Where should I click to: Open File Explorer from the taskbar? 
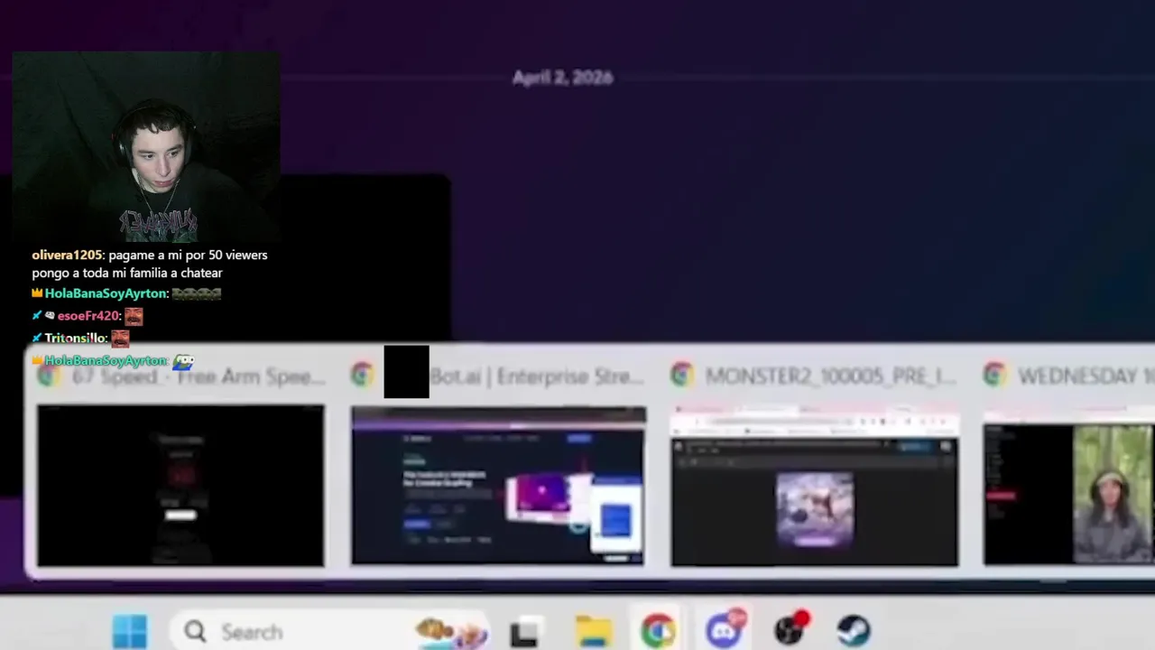pos(593,632)
